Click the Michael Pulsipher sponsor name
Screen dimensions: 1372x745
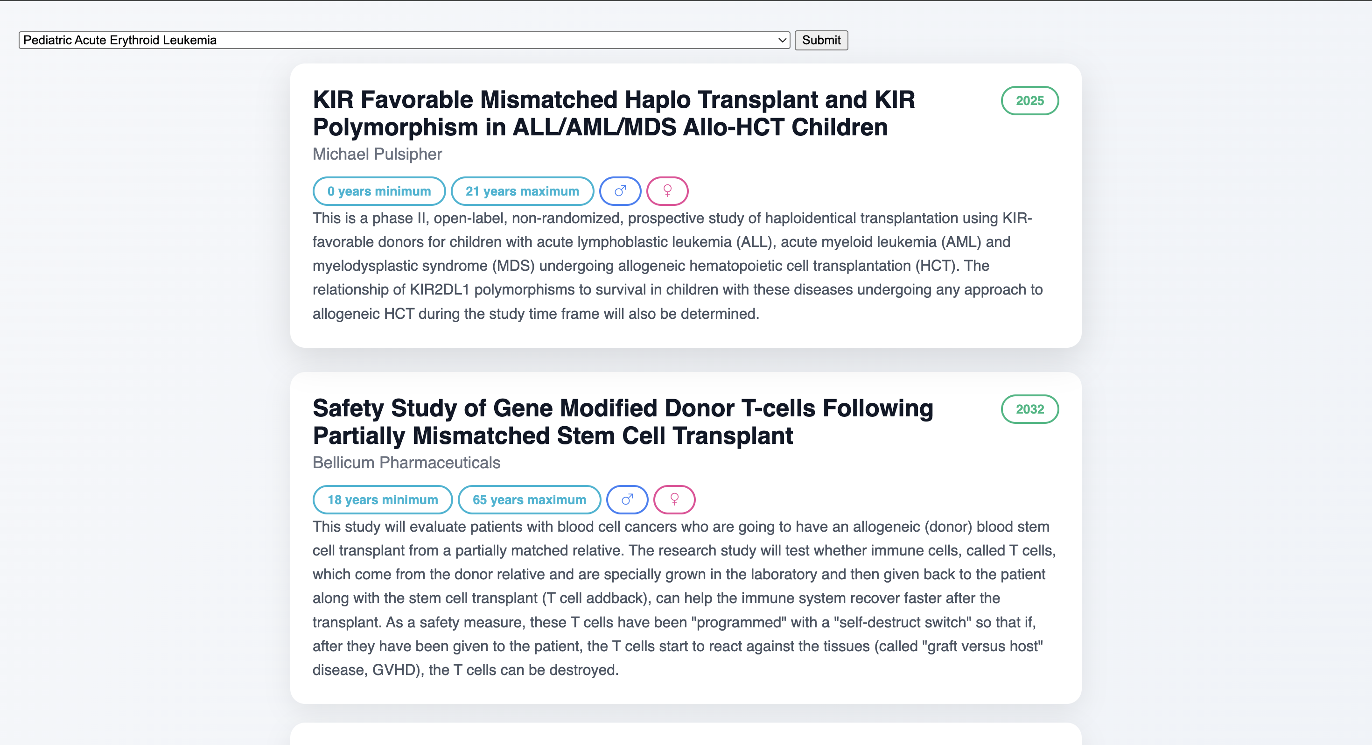tap(377, 154)
